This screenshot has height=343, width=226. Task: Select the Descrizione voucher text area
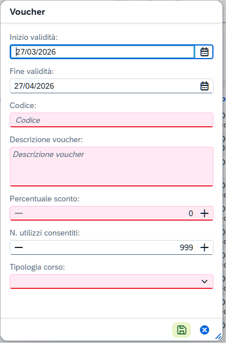(x=112, y=167)
